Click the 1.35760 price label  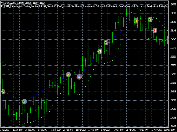[173, 22]
